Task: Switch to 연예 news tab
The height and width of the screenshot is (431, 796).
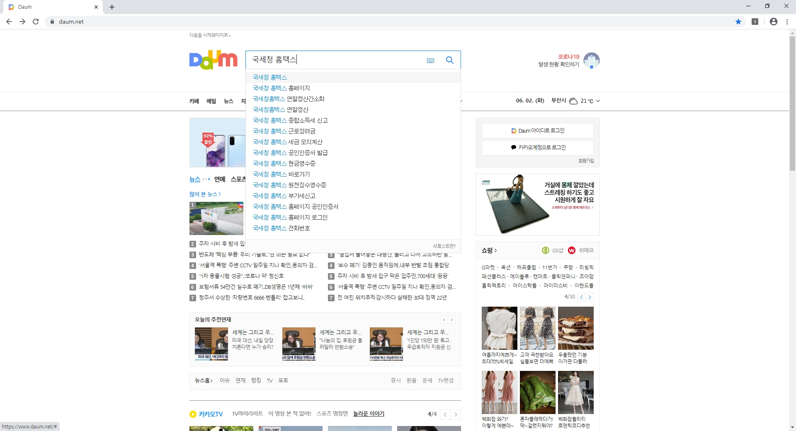Action: point(220,179)
